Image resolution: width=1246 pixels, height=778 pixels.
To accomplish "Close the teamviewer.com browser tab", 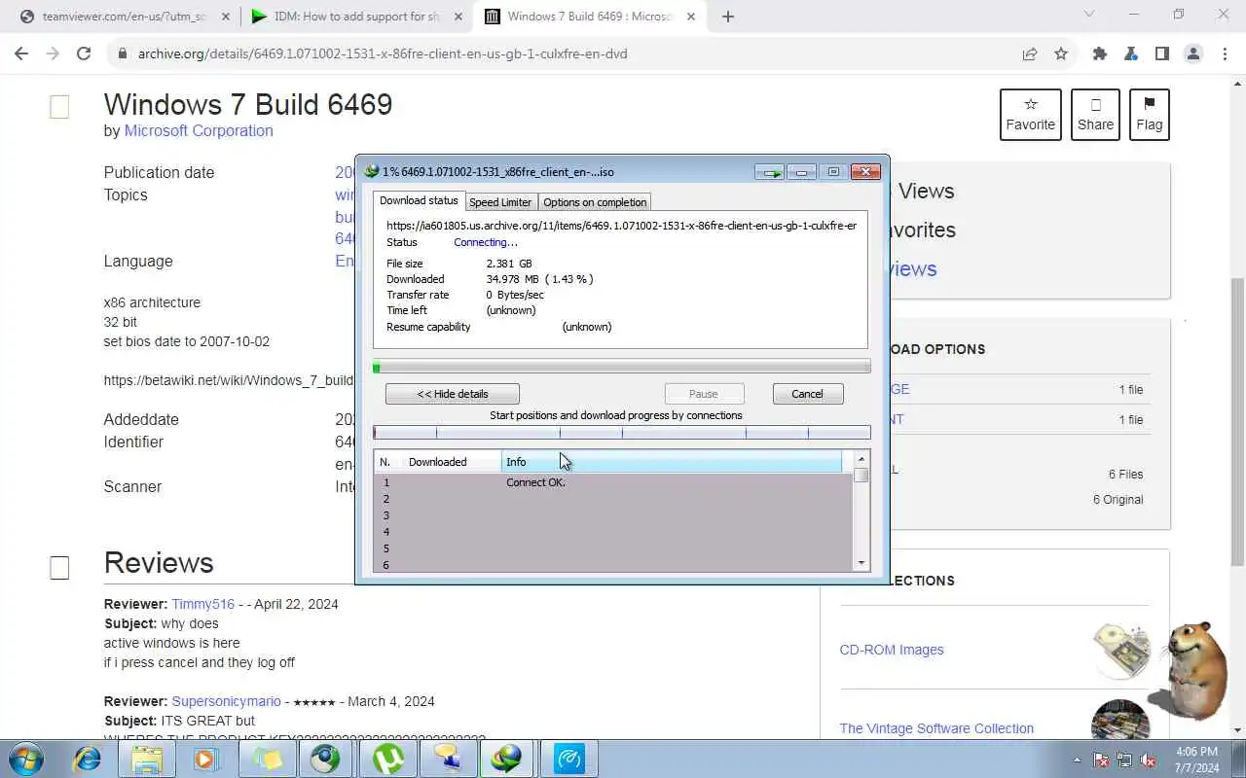I will pyautogui.click(x=225, y=17).
